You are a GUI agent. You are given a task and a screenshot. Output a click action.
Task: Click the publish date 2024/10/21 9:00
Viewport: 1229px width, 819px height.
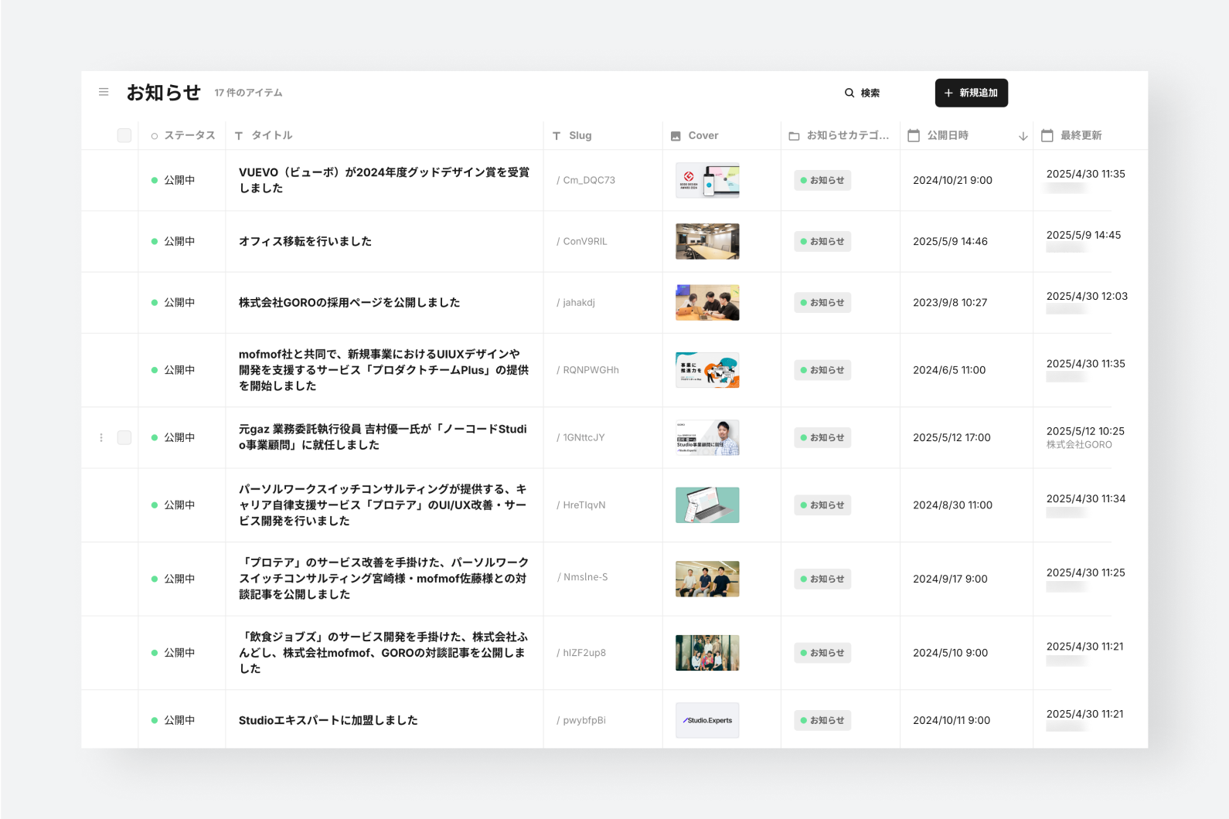coord(952,180)
